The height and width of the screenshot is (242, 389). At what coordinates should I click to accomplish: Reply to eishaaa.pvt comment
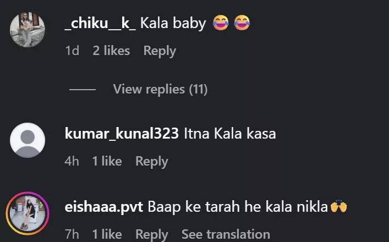pos(151,234)
